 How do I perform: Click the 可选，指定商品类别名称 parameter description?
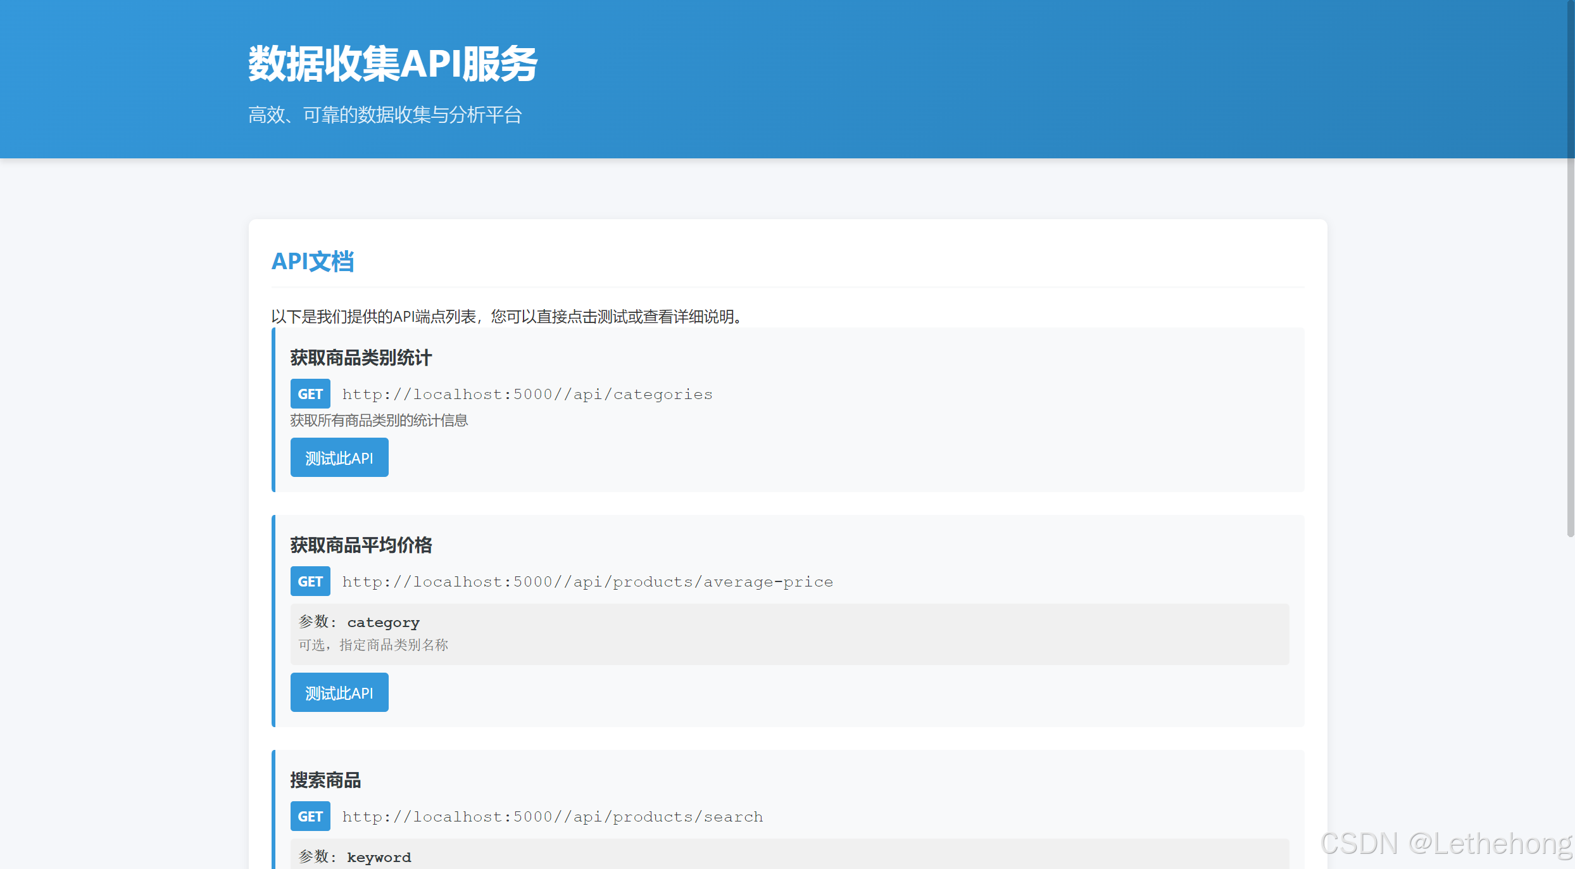(x=373, y=645)
